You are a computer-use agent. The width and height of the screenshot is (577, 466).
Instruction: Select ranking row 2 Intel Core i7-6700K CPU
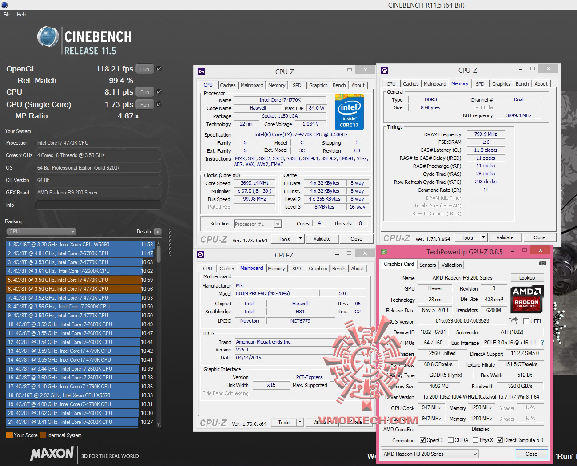(x=80, y=253)
